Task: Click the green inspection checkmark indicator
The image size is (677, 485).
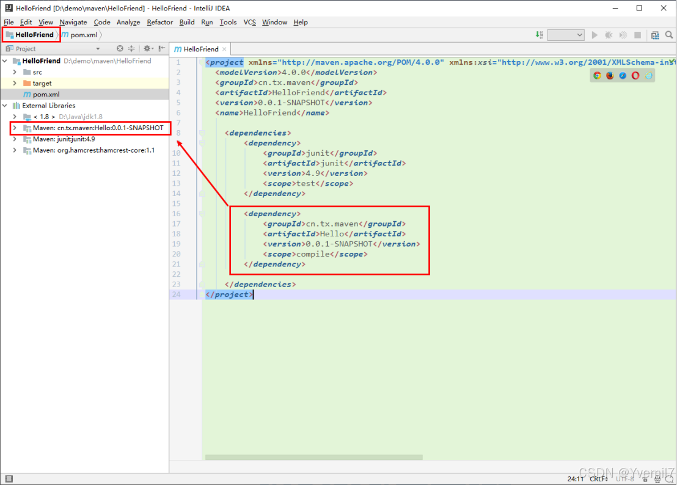Action: coord(672,62)
